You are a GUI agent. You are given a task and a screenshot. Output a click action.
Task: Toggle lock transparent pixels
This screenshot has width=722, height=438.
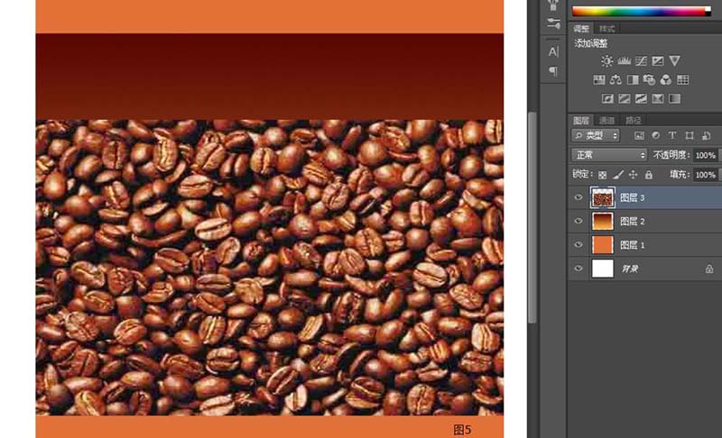pyautogui.click(x=602, y=175)
